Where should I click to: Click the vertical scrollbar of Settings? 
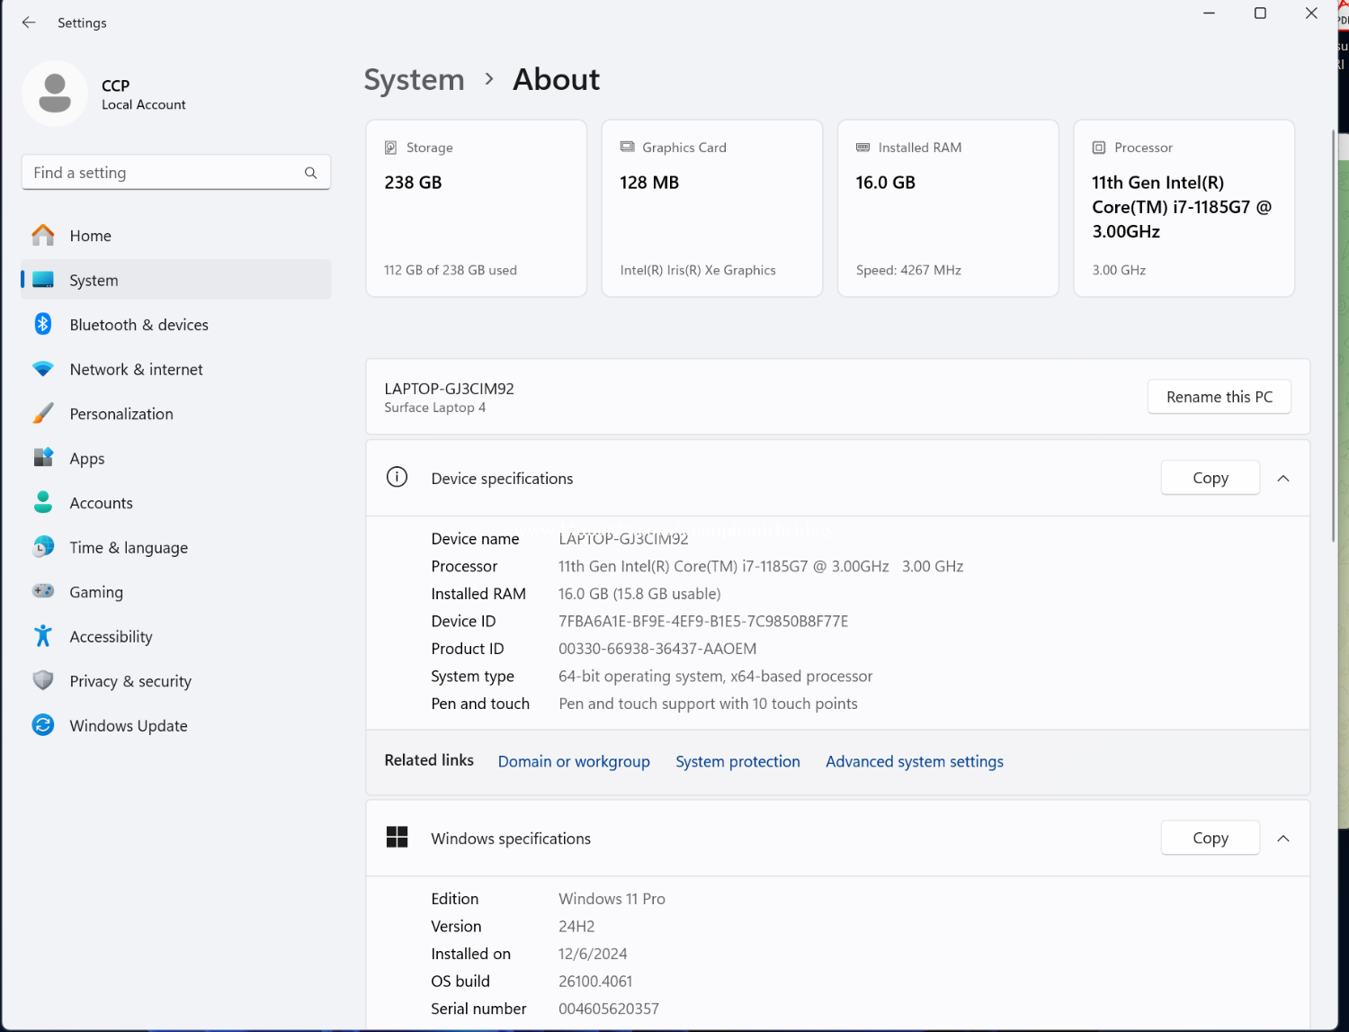[x=1333, y=336]
